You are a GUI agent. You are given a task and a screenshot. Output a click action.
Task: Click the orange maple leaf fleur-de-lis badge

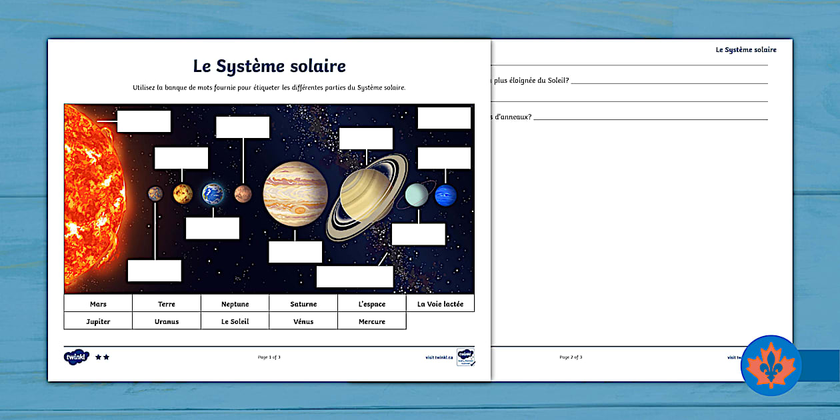pyautogui.click(x=771, y=366)
